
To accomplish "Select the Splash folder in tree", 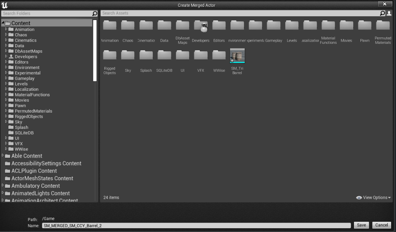I will pos(22,127).
